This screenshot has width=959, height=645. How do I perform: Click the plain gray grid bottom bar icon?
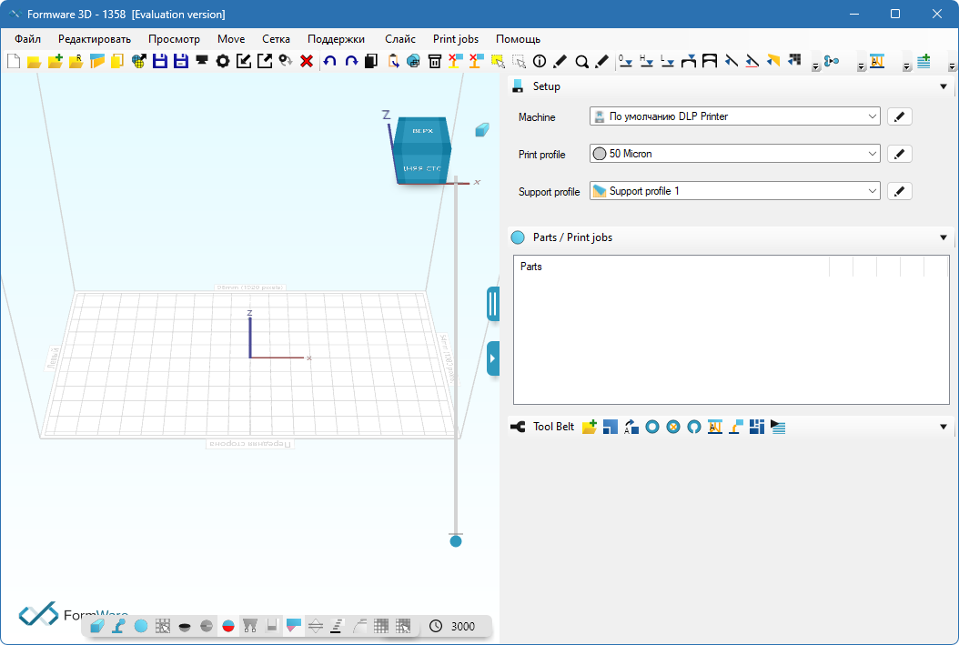(x=381, y=626)
